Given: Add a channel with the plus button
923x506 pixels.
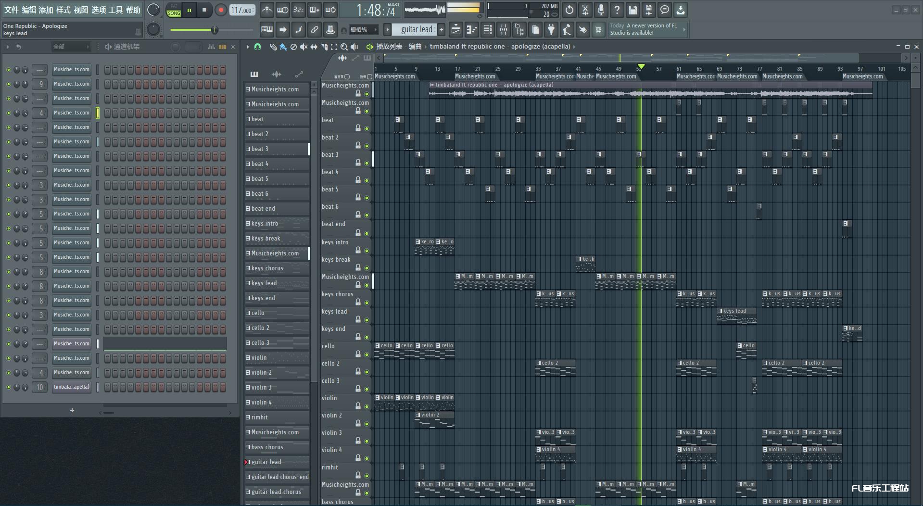Looking at the screenshot, I should (72, 410).
